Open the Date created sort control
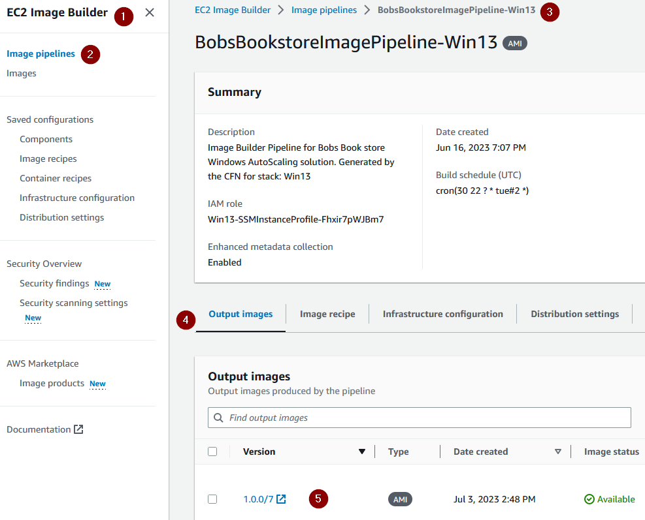The width and height of the screenshot is (645, 520). pyautogui.click(x=558, y=451)
